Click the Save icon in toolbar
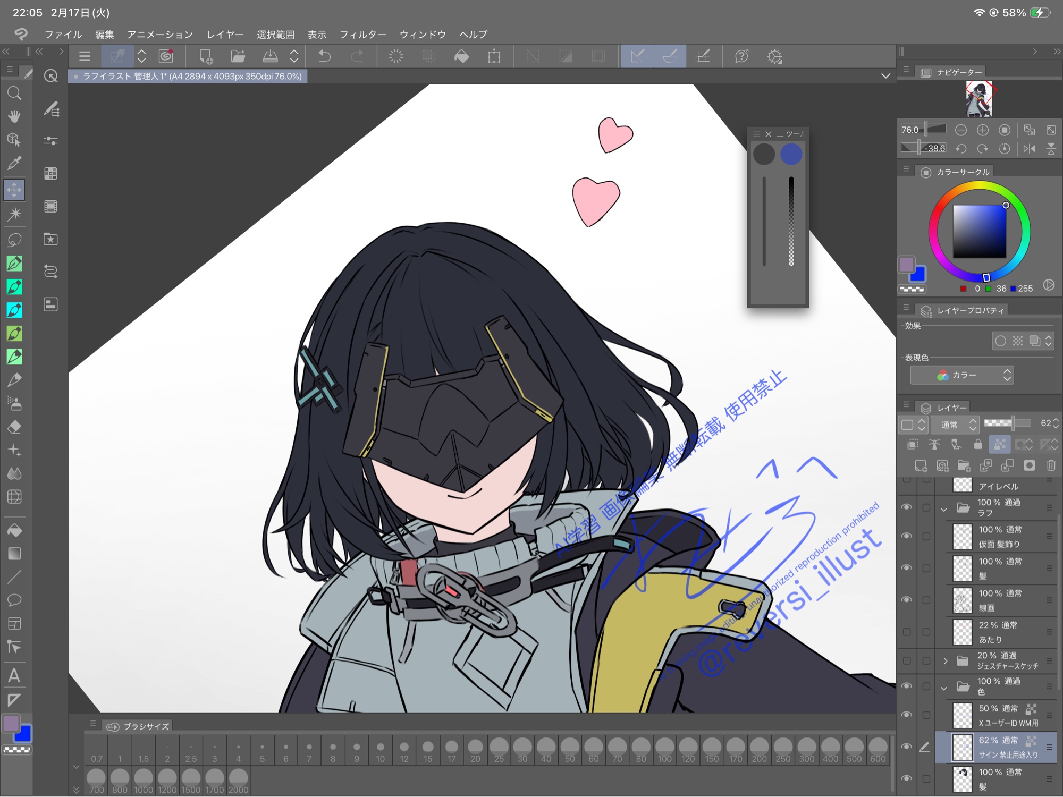 (270, 56)
